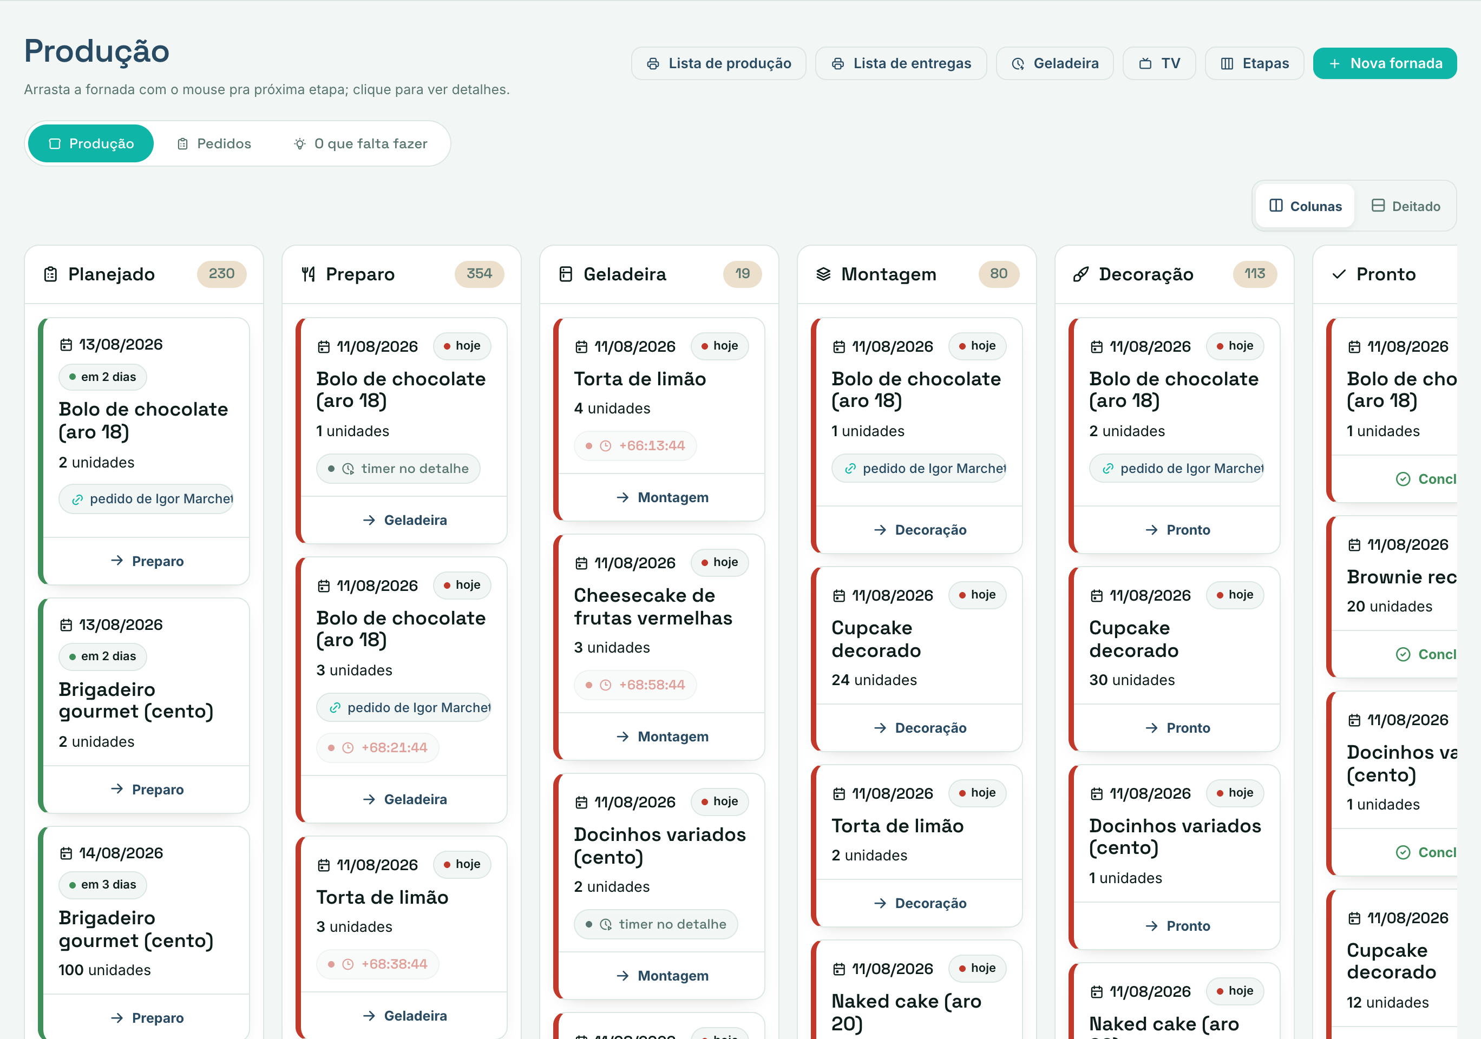Click the fridge icon in Geladeira column header
Screen dimensions: 1481x1039
click(566, 275)
